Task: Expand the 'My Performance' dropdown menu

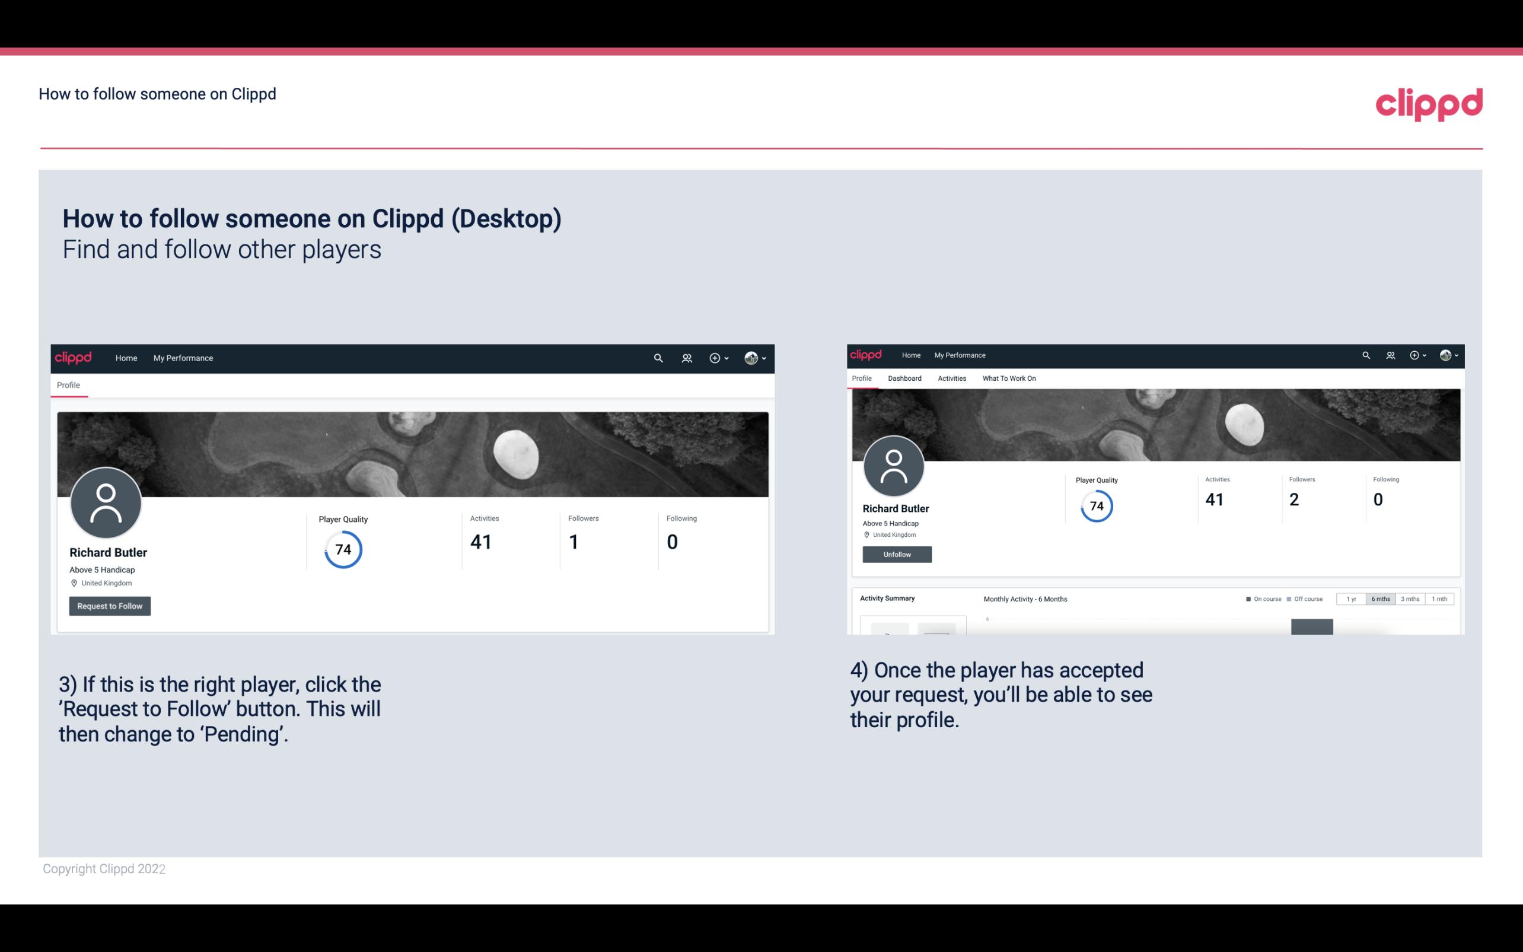Action: pos(182,358)
